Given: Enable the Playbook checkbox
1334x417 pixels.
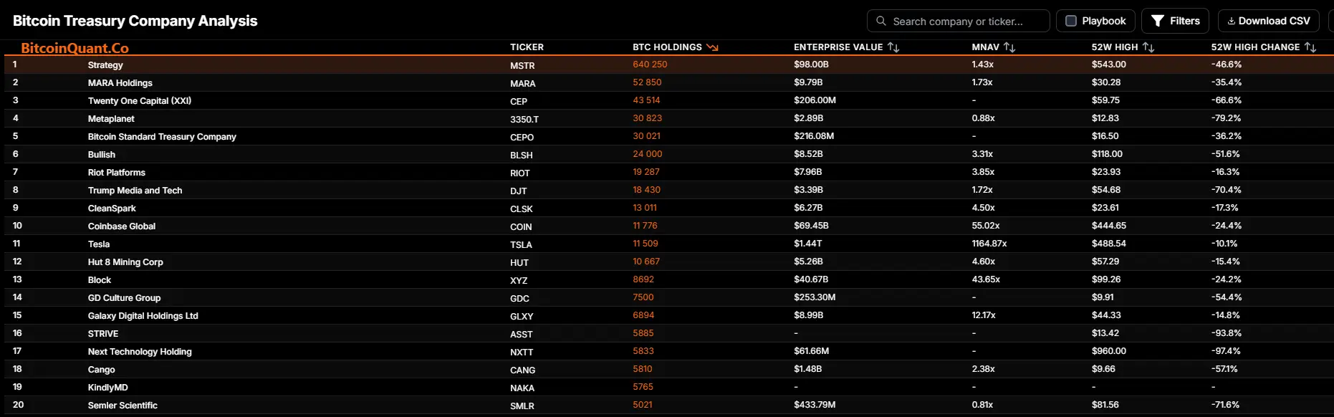Looking at the screenshot, I should [1071, 21].
